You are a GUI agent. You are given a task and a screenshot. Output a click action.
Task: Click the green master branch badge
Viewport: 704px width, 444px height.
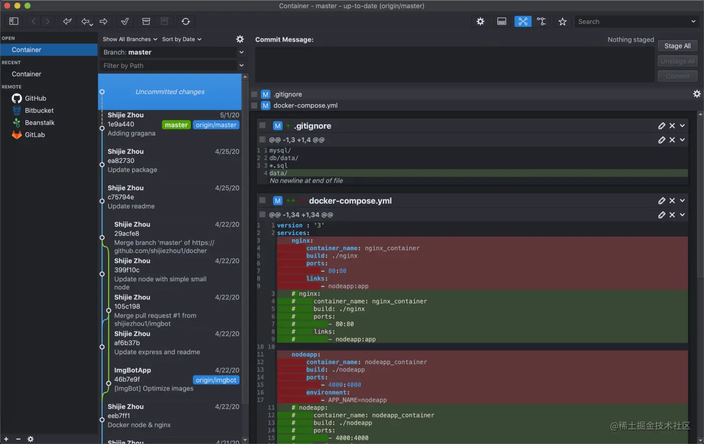[x=176, y=125]
